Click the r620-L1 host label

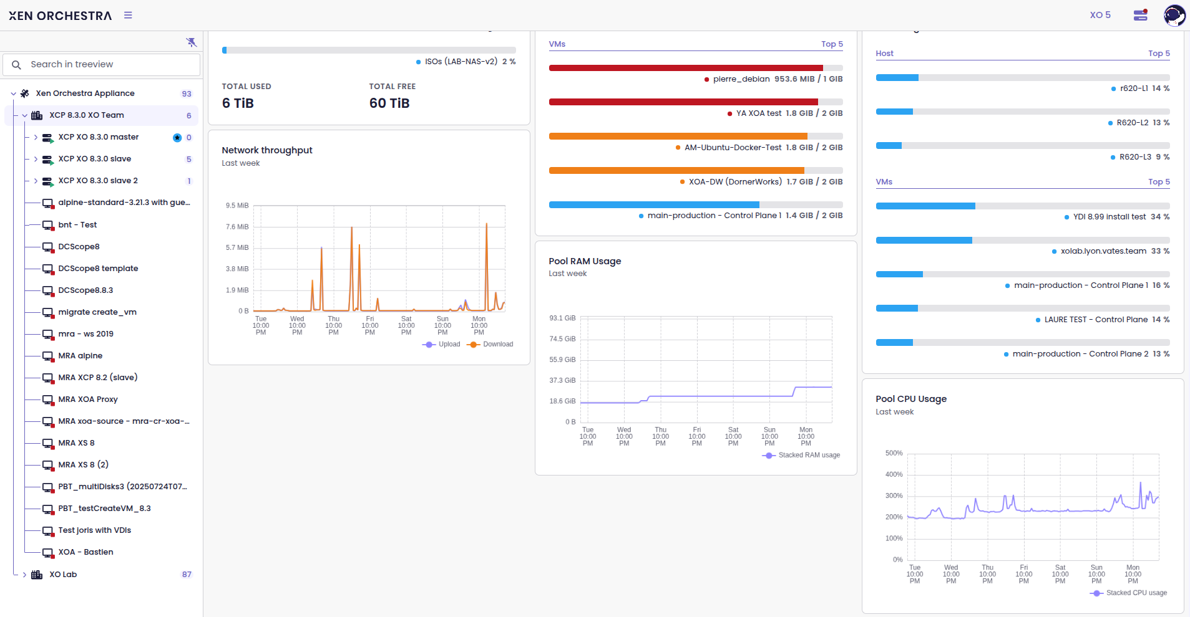tap(1134, 88)
